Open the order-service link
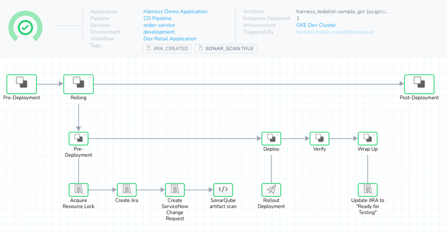 [159, 25]
